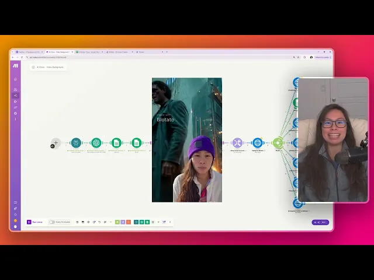Click the Google Sheets favorite square in toolbar
The height and width of the screenshot is (280, 374).
click(147, 222)
